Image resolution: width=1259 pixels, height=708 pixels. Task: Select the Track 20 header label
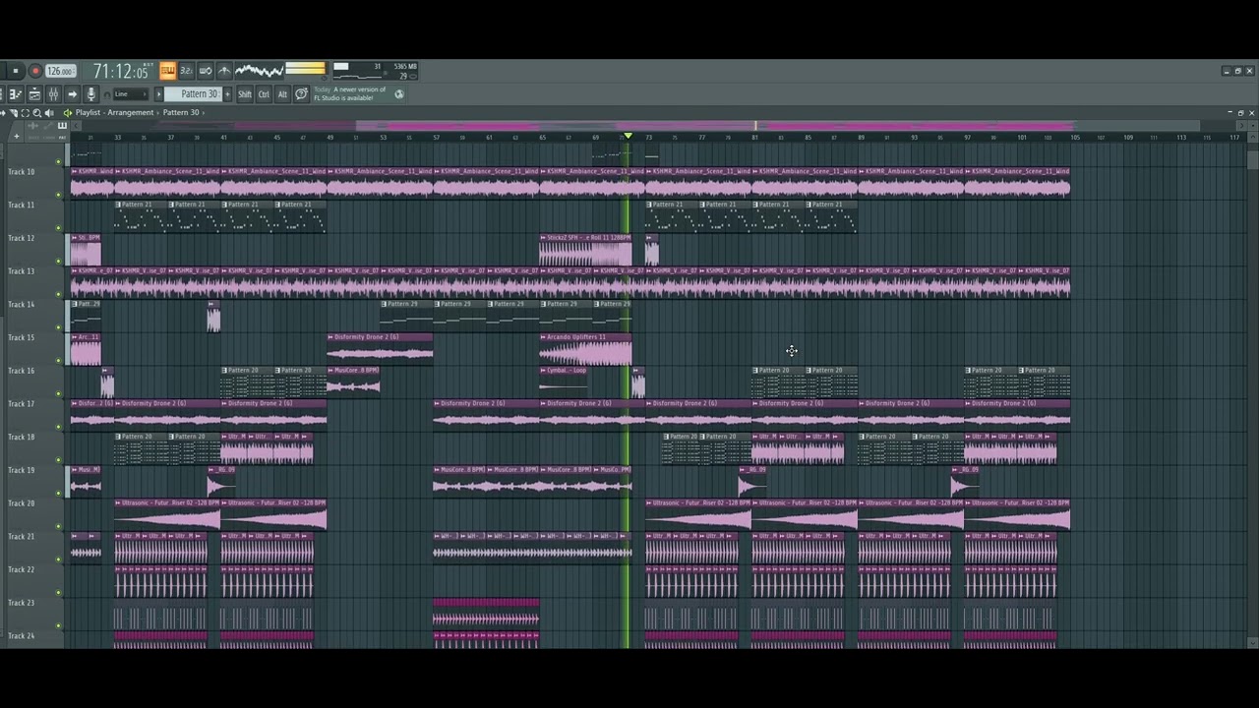pos(22,503)
